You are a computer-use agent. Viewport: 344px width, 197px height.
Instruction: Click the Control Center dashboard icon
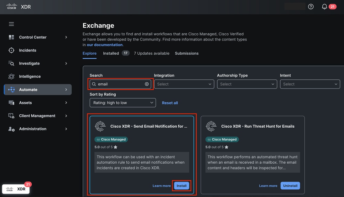pos(11,37)
